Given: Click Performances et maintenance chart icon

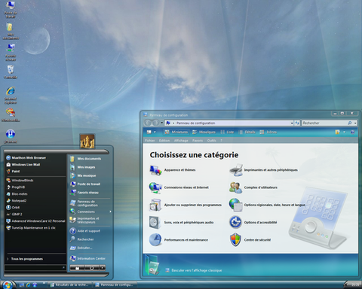Looking at the screenshot, I should coord(155,240).
